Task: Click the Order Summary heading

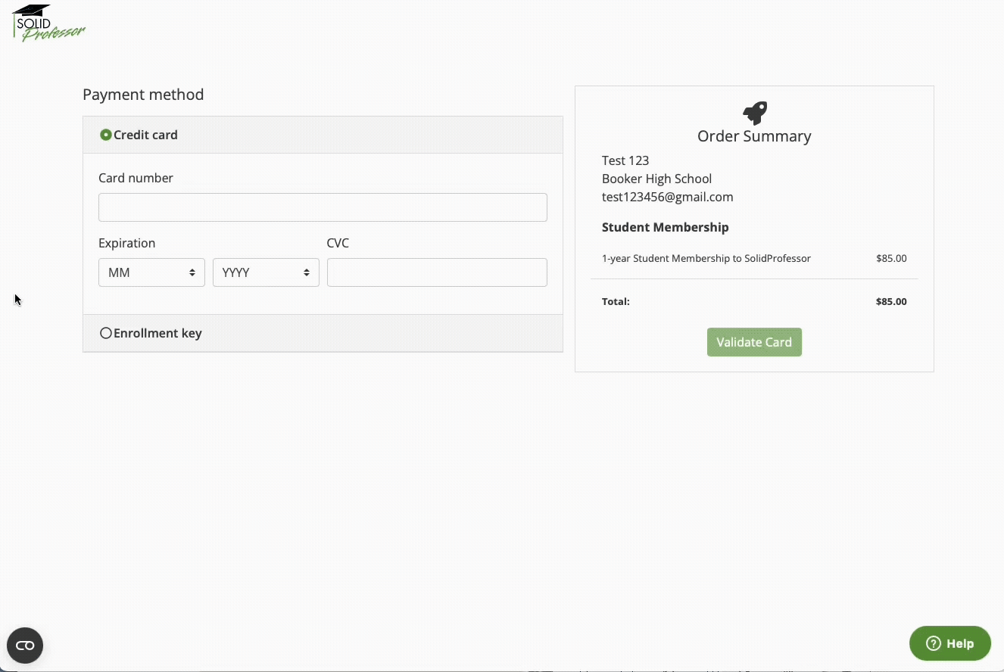Action: pyautogui.click(x=754, y=136)
